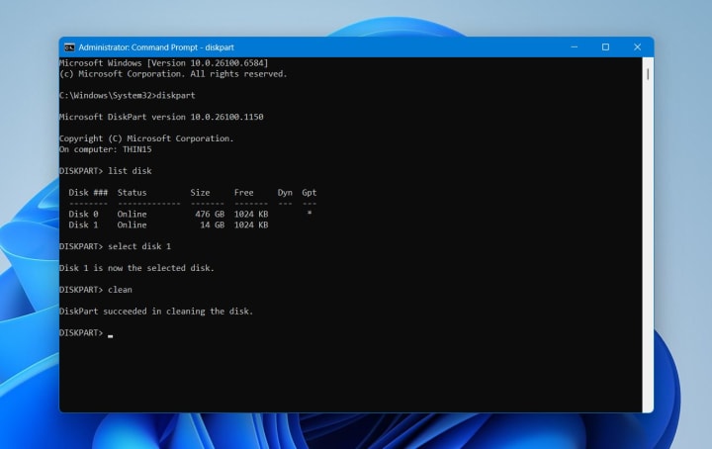Click Disk 0's 'Online' status

pos(133,214)
